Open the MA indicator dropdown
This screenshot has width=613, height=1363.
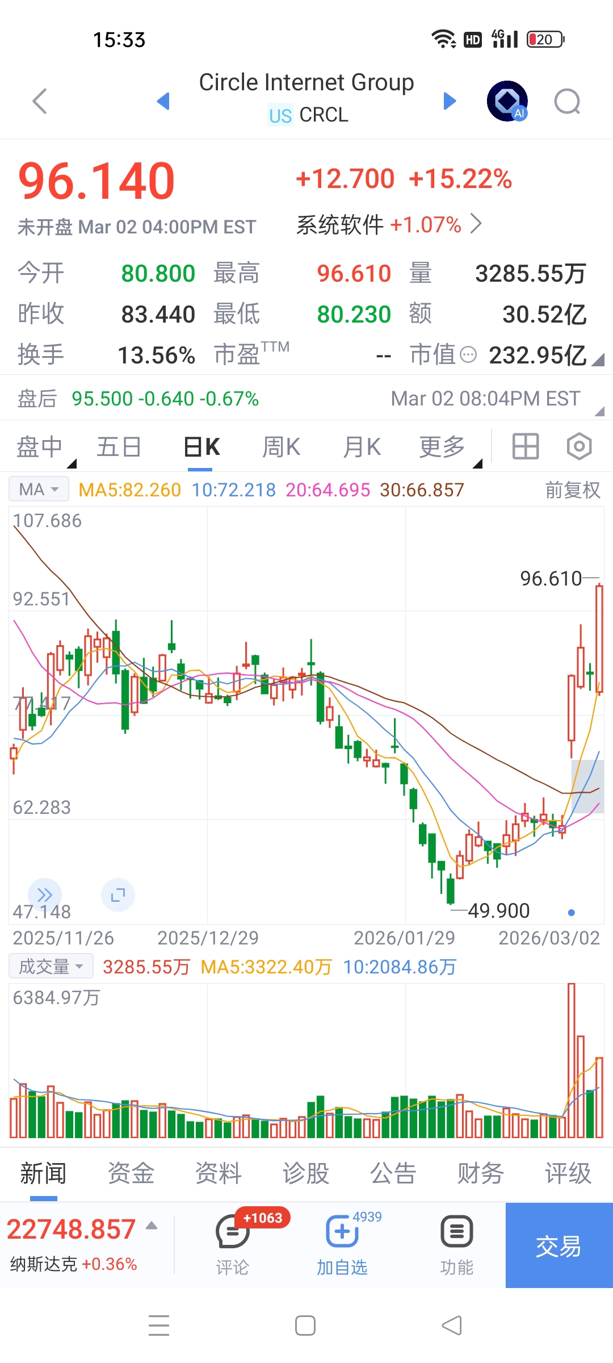tap(39, 489)
